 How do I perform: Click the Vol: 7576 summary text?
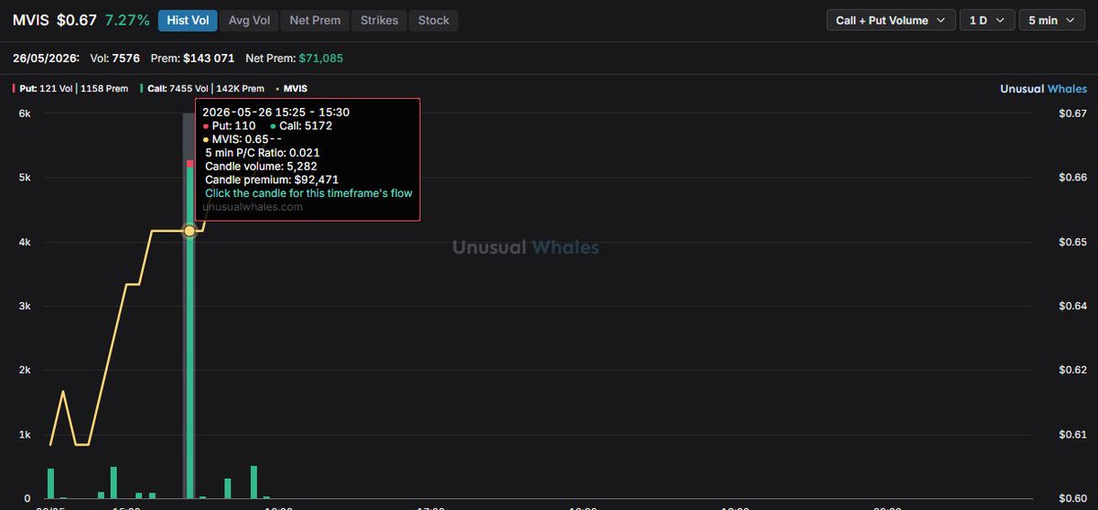tap(115, 58)
